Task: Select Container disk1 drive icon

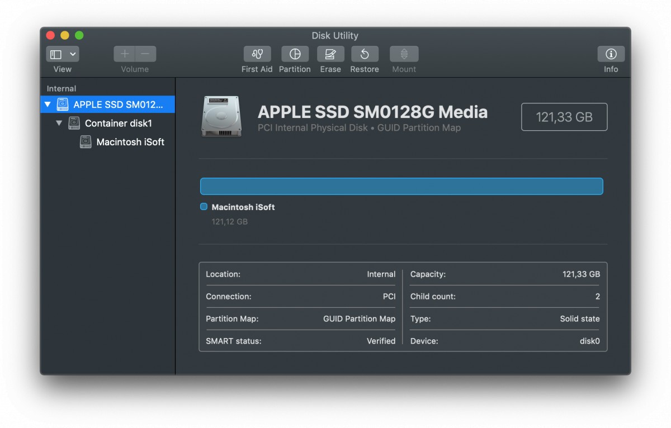Action: [x=74, y=123]
